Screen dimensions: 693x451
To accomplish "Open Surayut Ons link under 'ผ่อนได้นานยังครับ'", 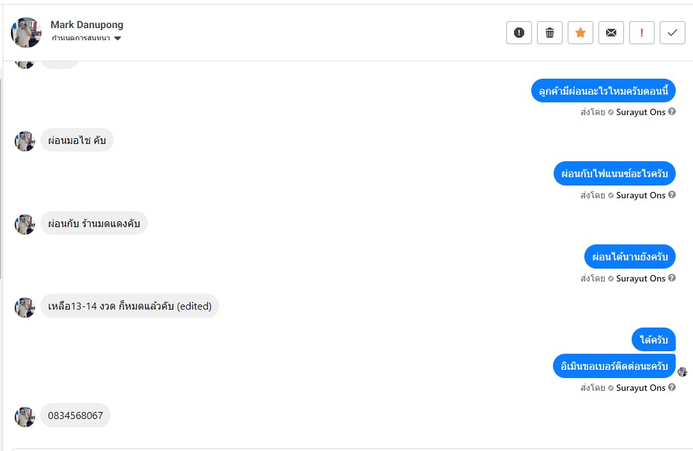I will (x=641, y=278).
